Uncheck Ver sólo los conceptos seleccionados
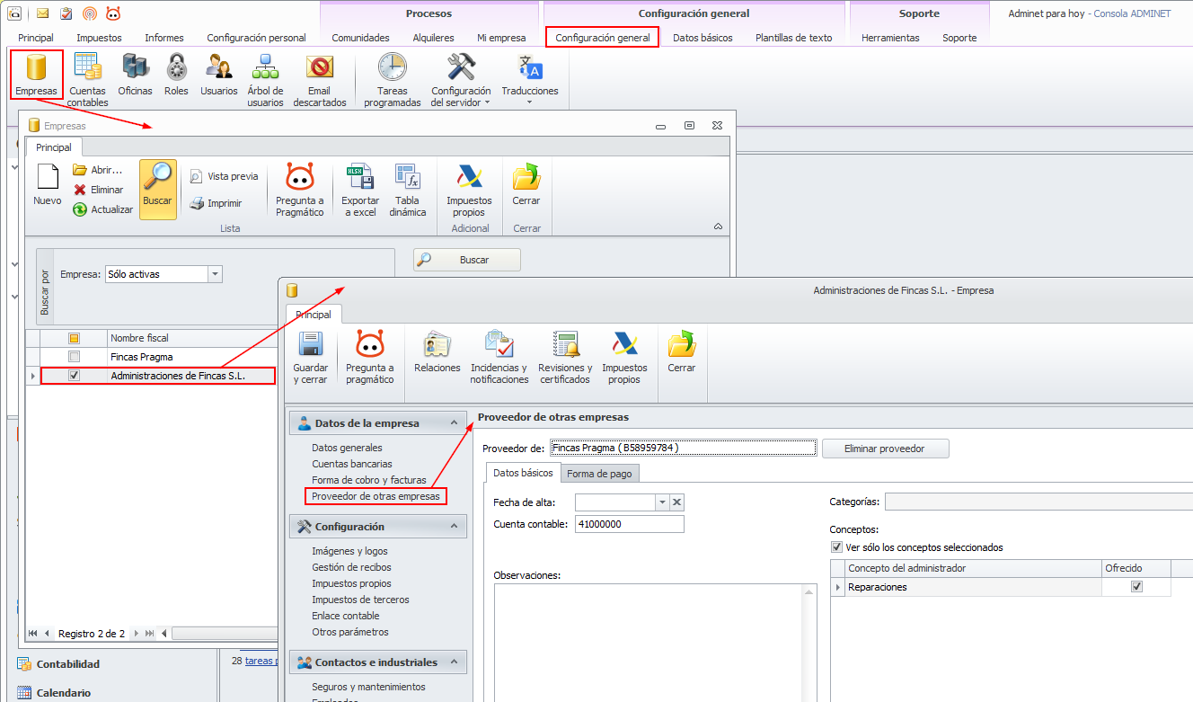 pos(837,547)
